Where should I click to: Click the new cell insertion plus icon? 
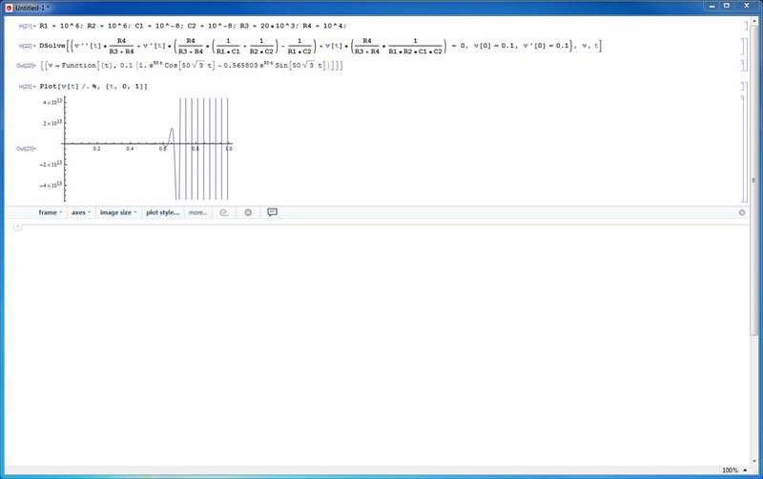click(18, 227)
